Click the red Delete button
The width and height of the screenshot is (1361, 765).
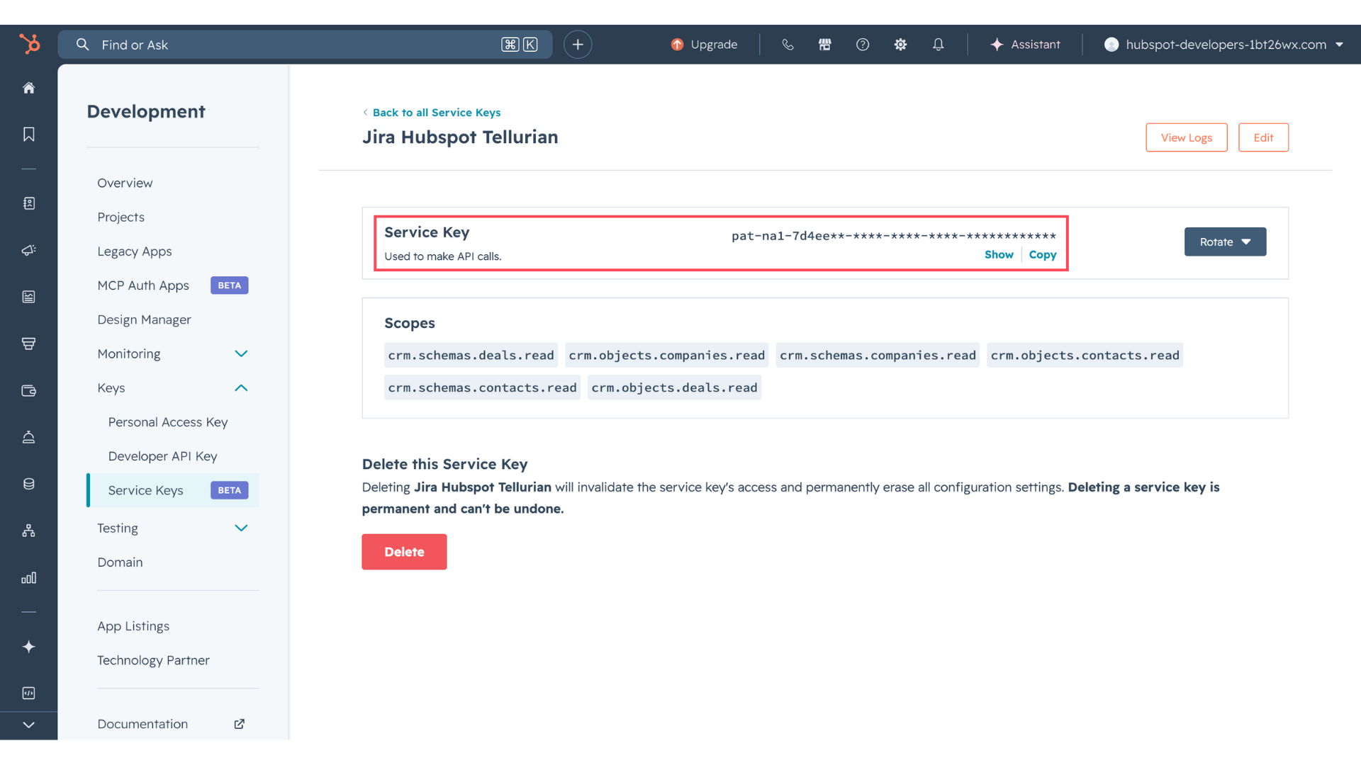tap(404, 552)
